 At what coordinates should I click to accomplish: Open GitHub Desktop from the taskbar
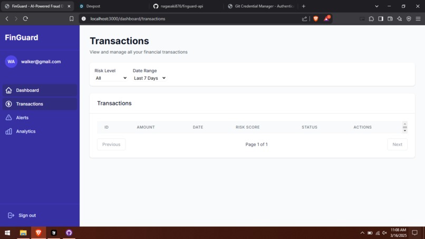point(69,233)
